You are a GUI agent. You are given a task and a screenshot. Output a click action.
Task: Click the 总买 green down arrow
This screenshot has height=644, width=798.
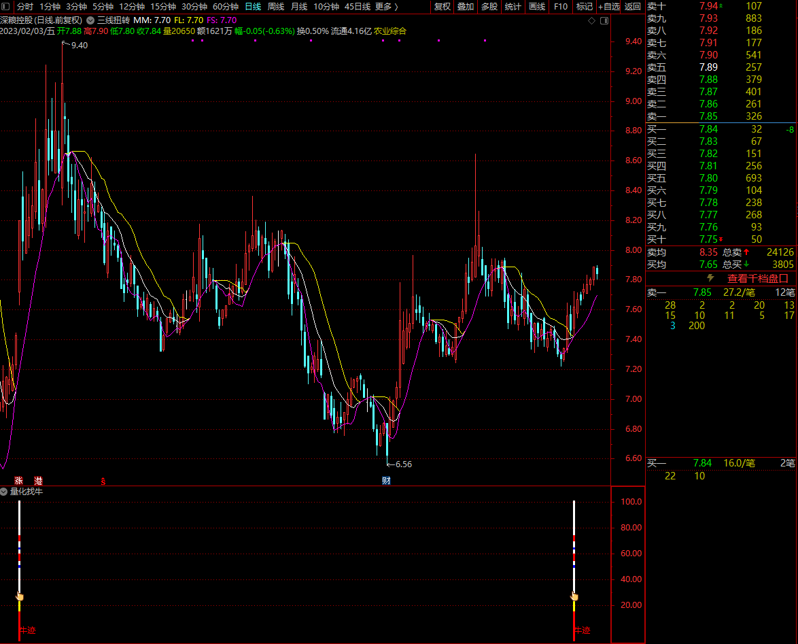pyautogui.click(x=746, y=265)
